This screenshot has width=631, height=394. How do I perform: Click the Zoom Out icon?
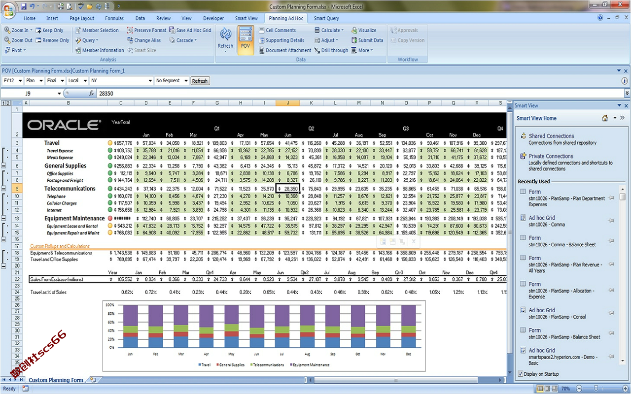coord(7,40)
